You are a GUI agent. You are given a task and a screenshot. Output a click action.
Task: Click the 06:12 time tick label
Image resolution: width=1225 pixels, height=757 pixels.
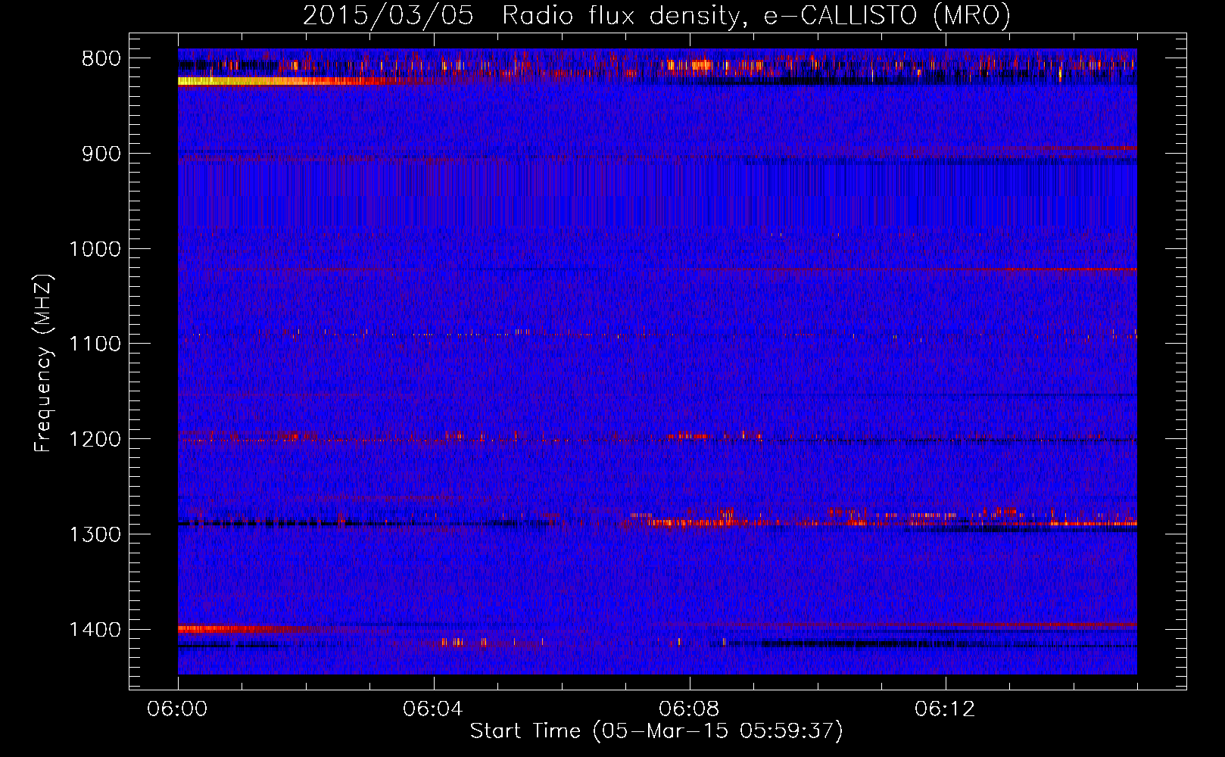(x=946, y=709)
